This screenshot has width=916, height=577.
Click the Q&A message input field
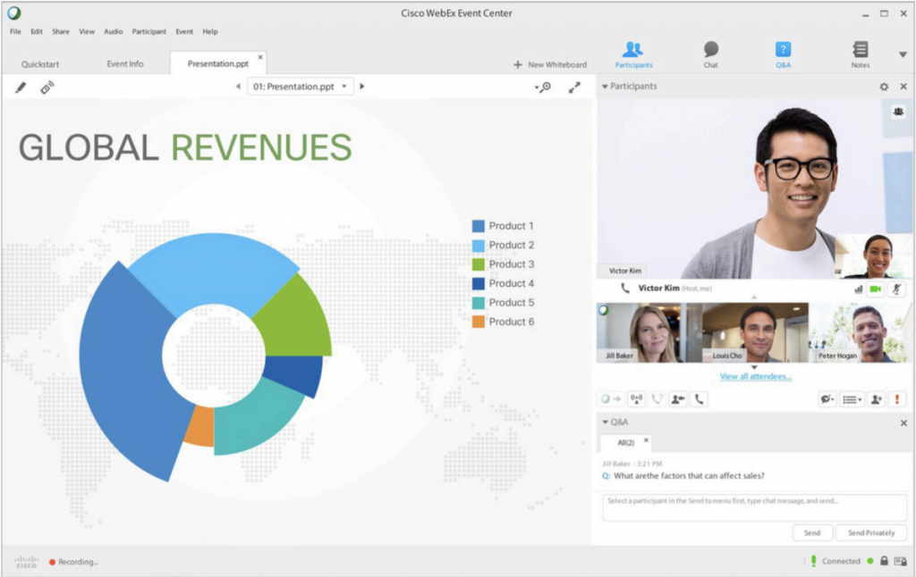coord(754,507)
